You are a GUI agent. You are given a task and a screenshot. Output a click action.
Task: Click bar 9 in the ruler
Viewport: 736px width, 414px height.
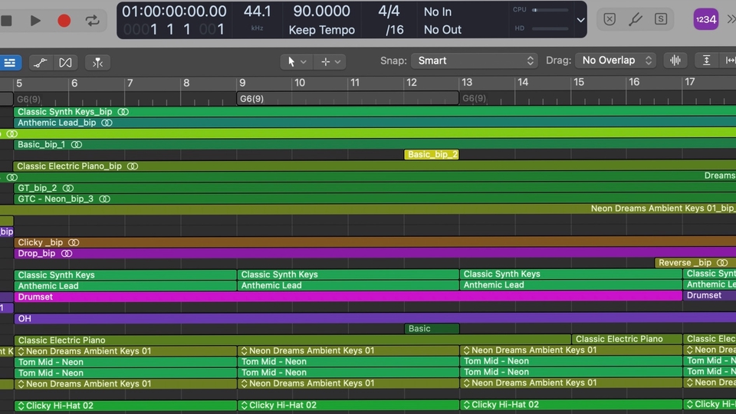pyautogui.click(x=242, y=83)
